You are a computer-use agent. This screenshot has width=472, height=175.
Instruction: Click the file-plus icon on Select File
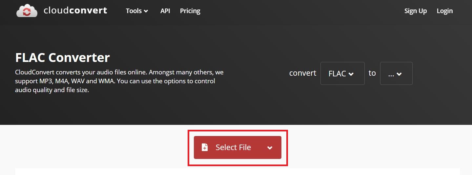click(205, 147)
